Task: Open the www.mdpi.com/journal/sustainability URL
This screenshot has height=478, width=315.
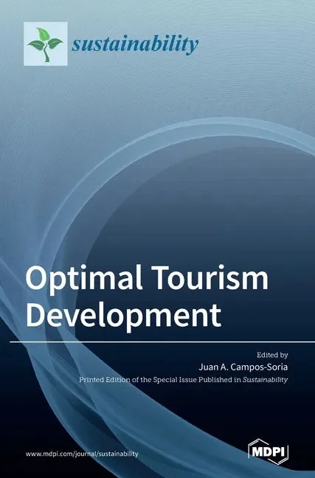Action: 82,454
